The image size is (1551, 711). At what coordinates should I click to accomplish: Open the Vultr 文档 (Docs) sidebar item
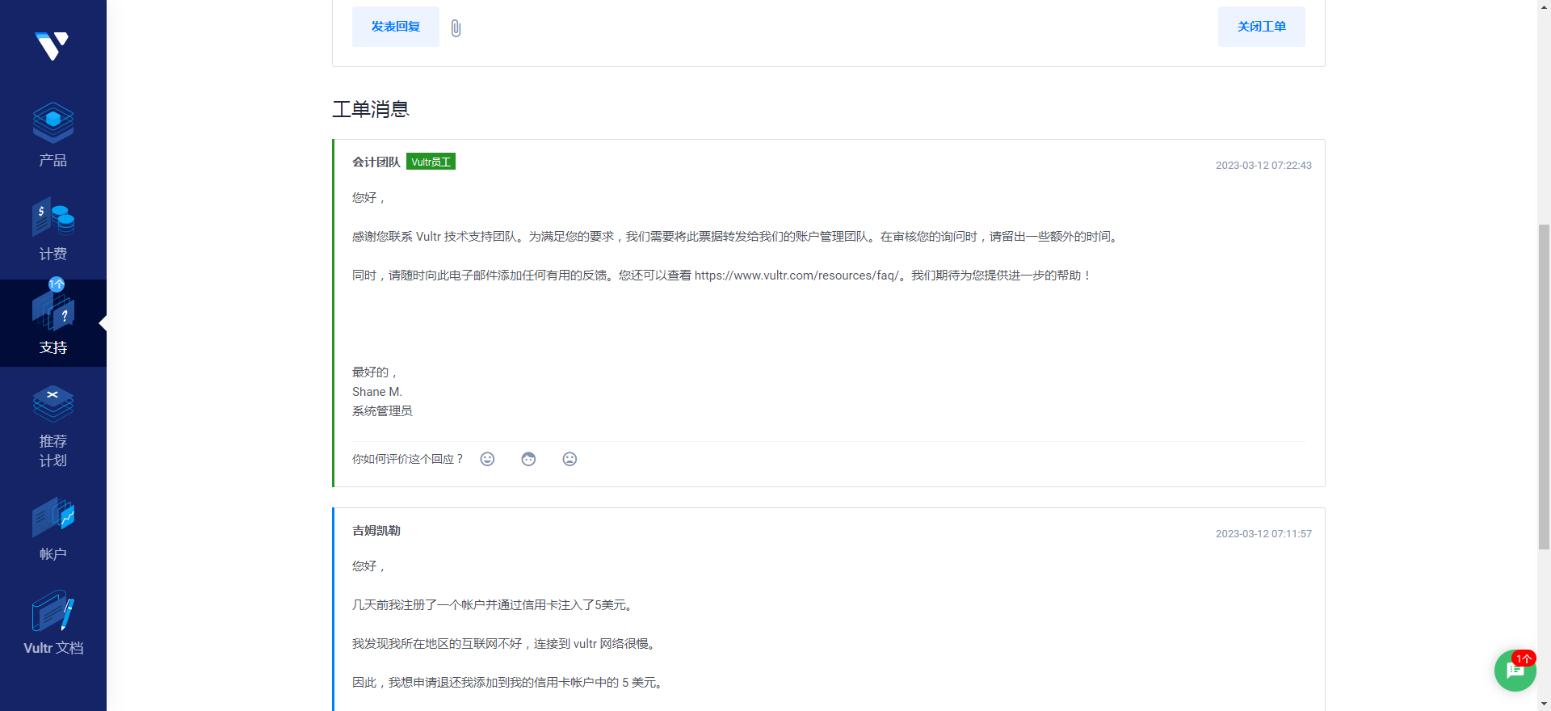tap(53, 623)
